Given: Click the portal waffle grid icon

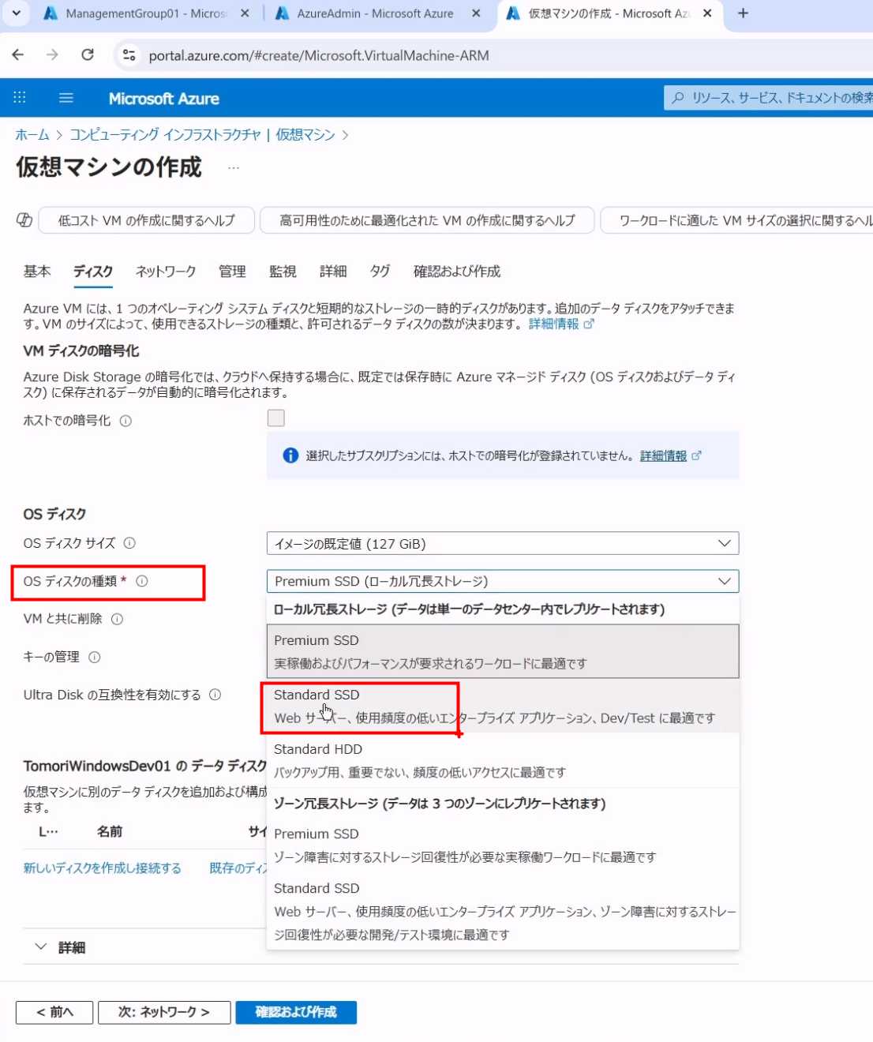Looking at the screenshot, I should [20, 98].
